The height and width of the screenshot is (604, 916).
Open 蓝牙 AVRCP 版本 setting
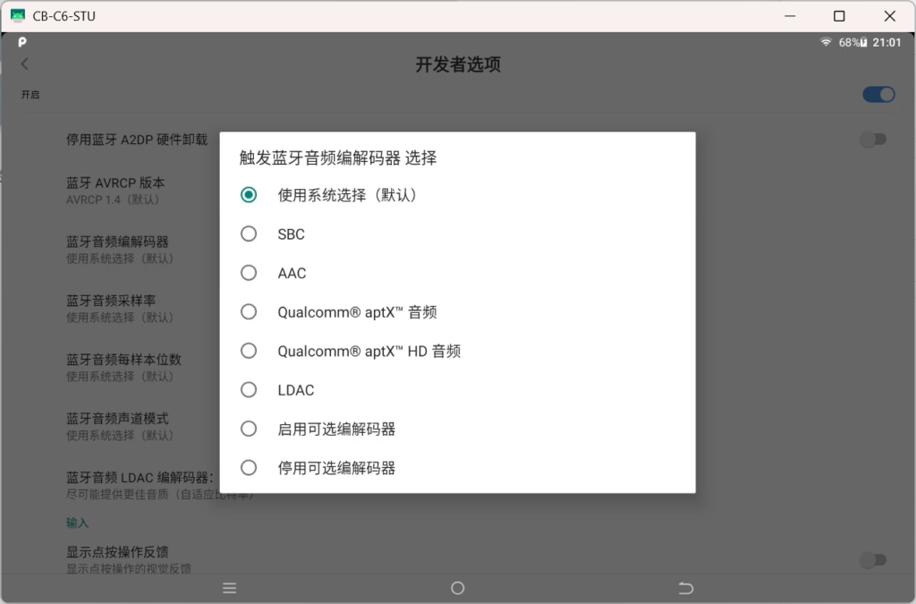[115, 191]
